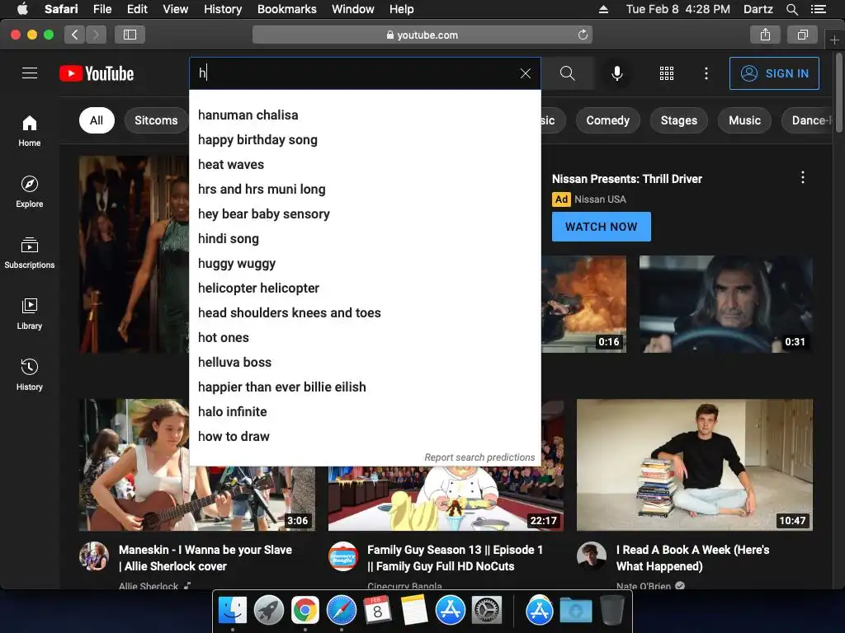Image resolution: width=845 pixels, height=633 pixels.
Task: Choose suggestion 'helluva boss'
Action: coord(365,363)
